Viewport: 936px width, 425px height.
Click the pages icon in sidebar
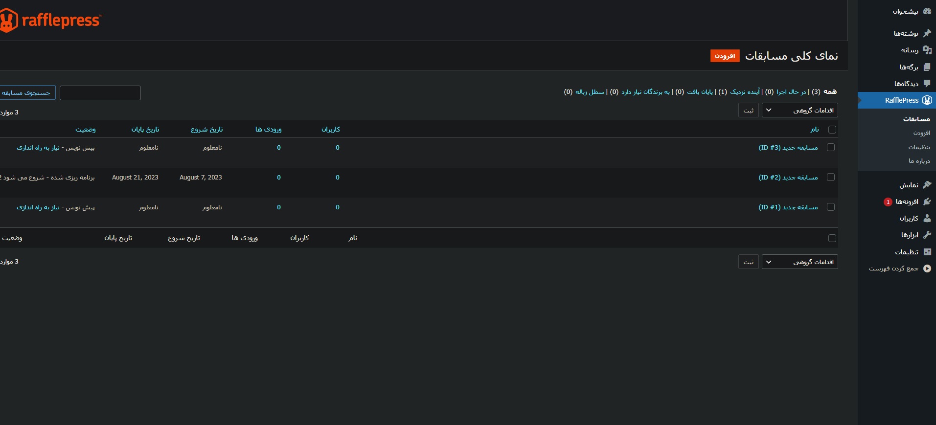point(927,67)
